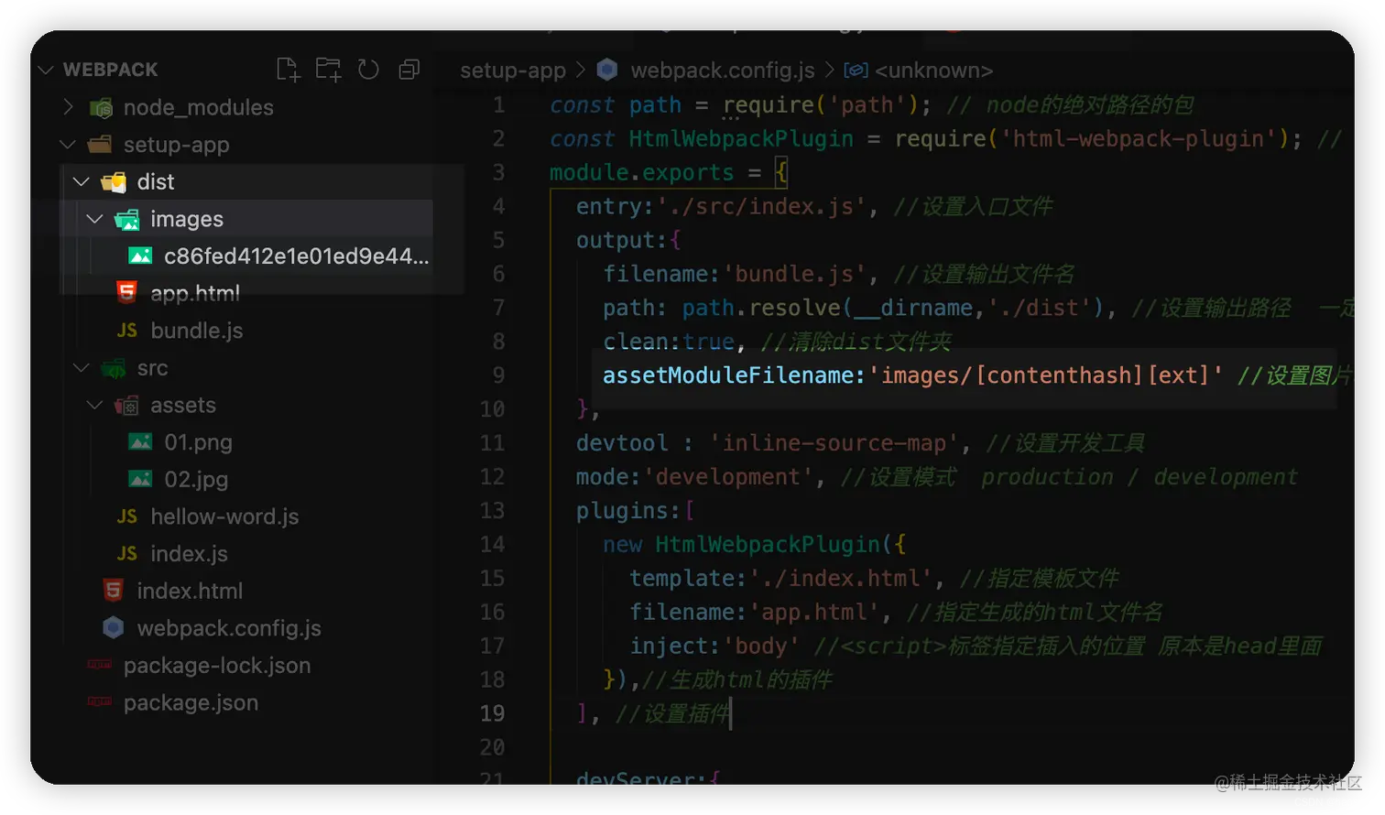
Task: Click the HTML5 icon beside app.html
Action: pos(126,293)
